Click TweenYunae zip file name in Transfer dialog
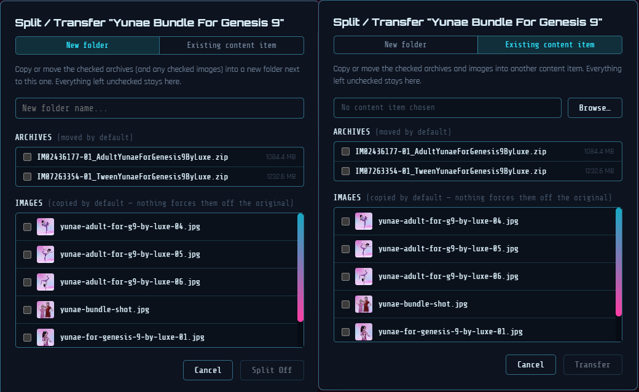The image size is (639, 392). [451, 171]
